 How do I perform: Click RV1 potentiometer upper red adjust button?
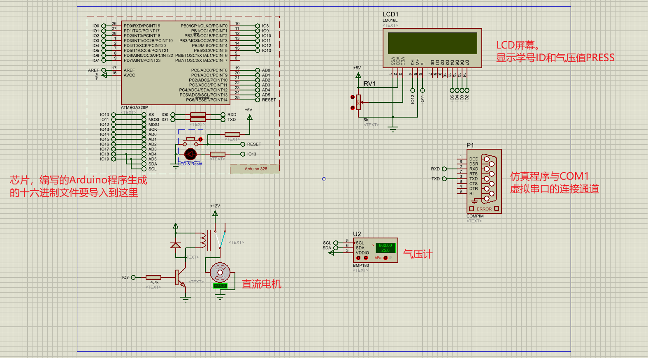pos(353,97)
